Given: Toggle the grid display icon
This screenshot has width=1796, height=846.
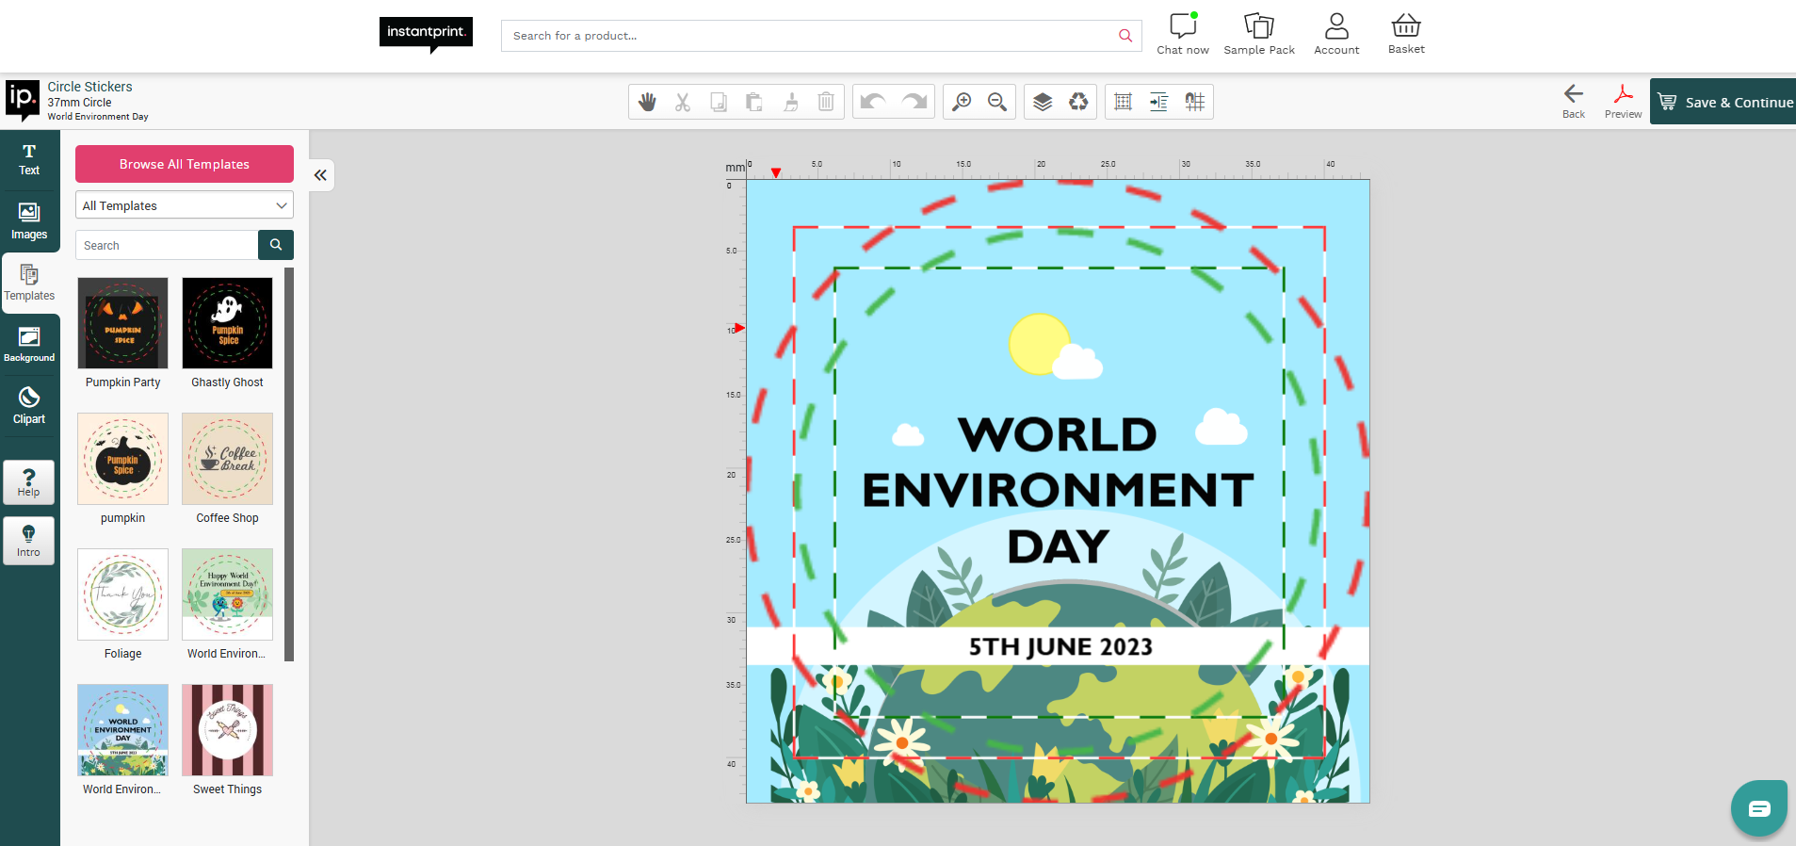Looking at the screenshot, I should coord(1123,102).
